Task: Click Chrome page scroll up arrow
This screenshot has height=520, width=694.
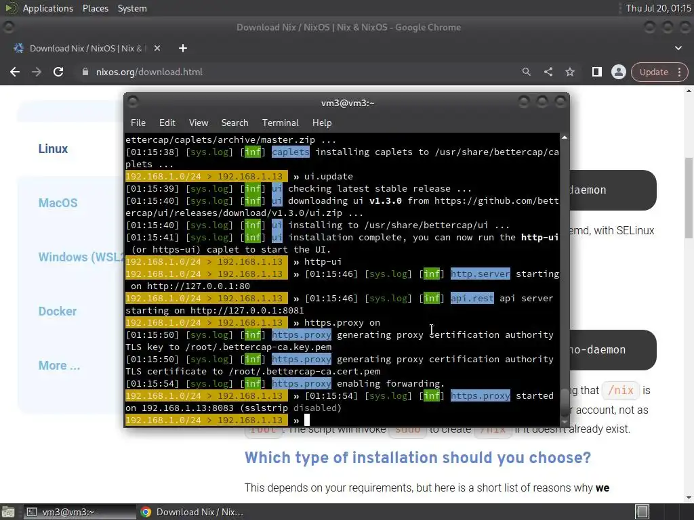Action: (689, 91)
